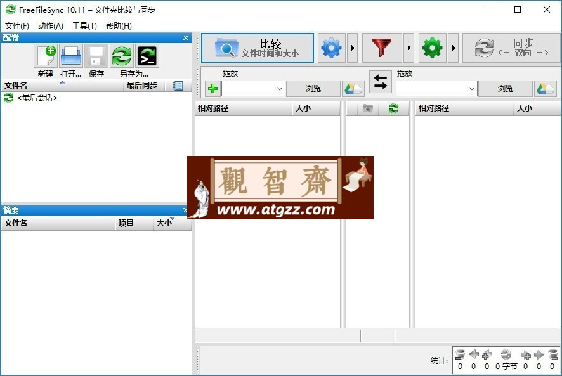Sort 摘要 panel by 文件名 header
Image resolution: width=562 pixels, height=376 pixels.
[x=58, y=223]
